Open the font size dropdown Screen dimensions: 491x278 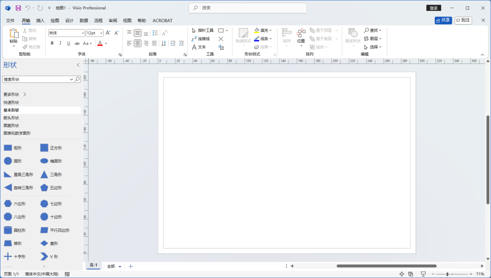click(x=100, y=33)
